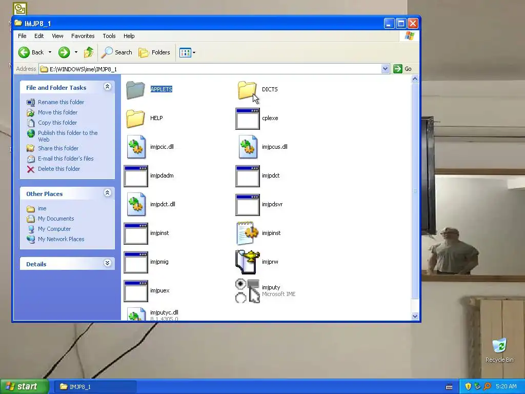Go to My Network Places link
The width and height of the screenshot is (525, 394).
55,239
